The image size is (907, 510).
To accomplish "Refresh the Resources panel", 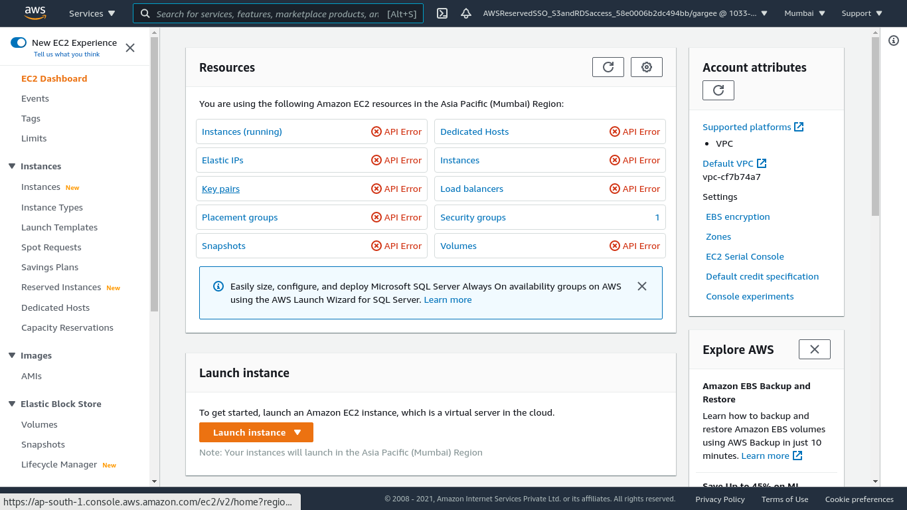I will tap(608, 67).
